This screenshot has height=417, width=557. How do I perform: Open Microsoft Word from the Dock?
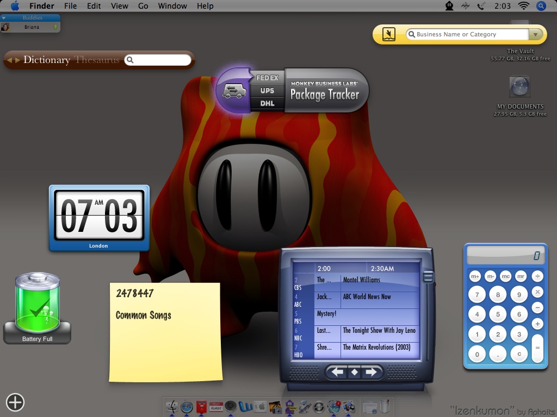pyautogui.click(x=245, y=407)
